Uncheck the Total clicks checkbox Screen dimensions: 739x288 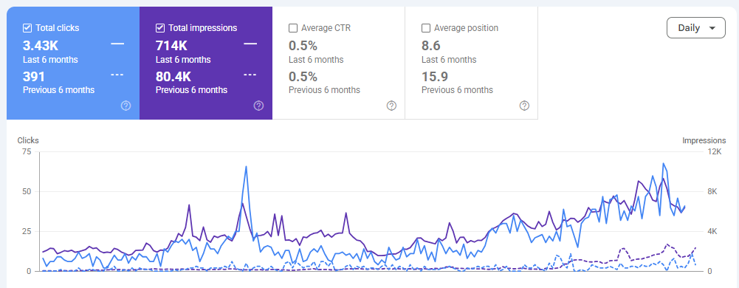[x=27, y=28]
